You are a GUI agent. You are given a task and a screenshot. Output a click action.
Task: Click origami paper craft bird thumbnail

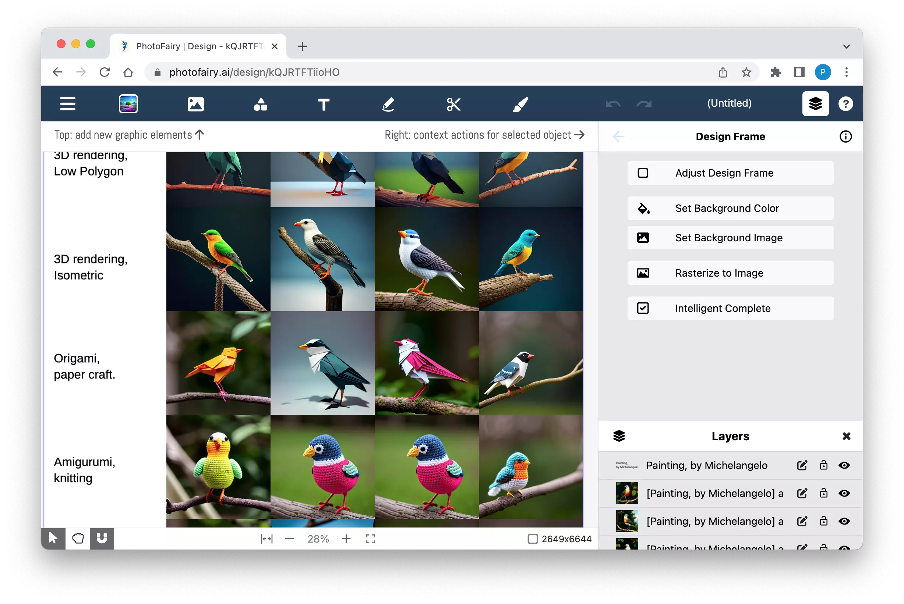[218, 364]
